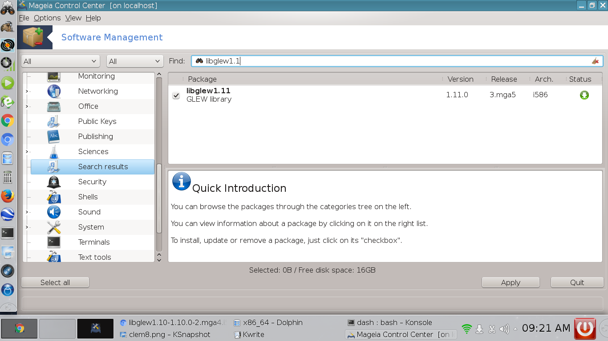Image resolution: width=608 pixels, height=341 pixels.
Task: Click the Select all button
Action: (55, 282)
